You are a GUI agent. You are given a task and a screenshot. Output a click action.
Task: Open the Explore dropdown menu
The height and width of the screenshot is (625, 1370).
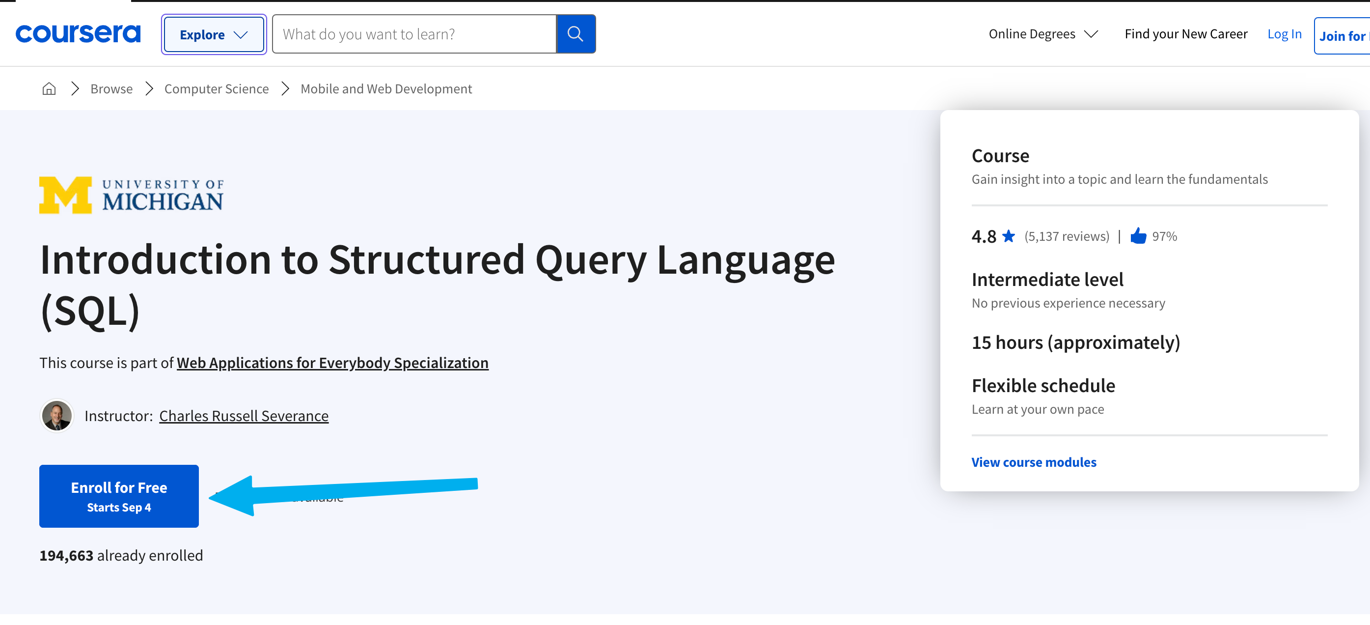click(214, 34)
